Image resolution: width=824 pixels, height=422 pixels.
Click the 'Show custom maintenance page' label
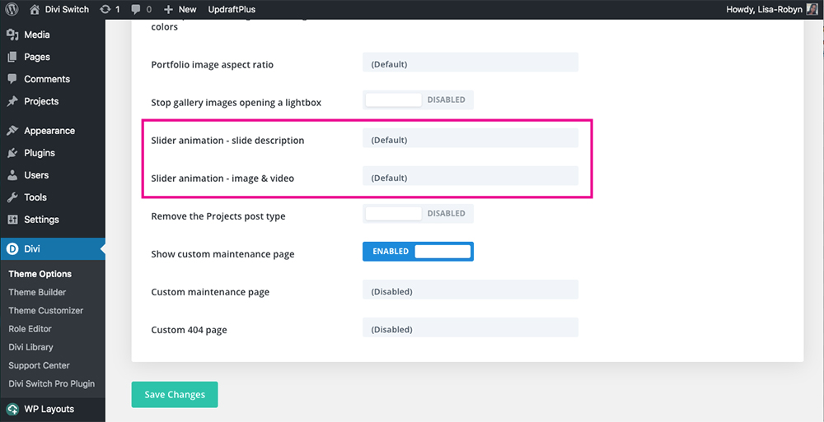(222, 254)
